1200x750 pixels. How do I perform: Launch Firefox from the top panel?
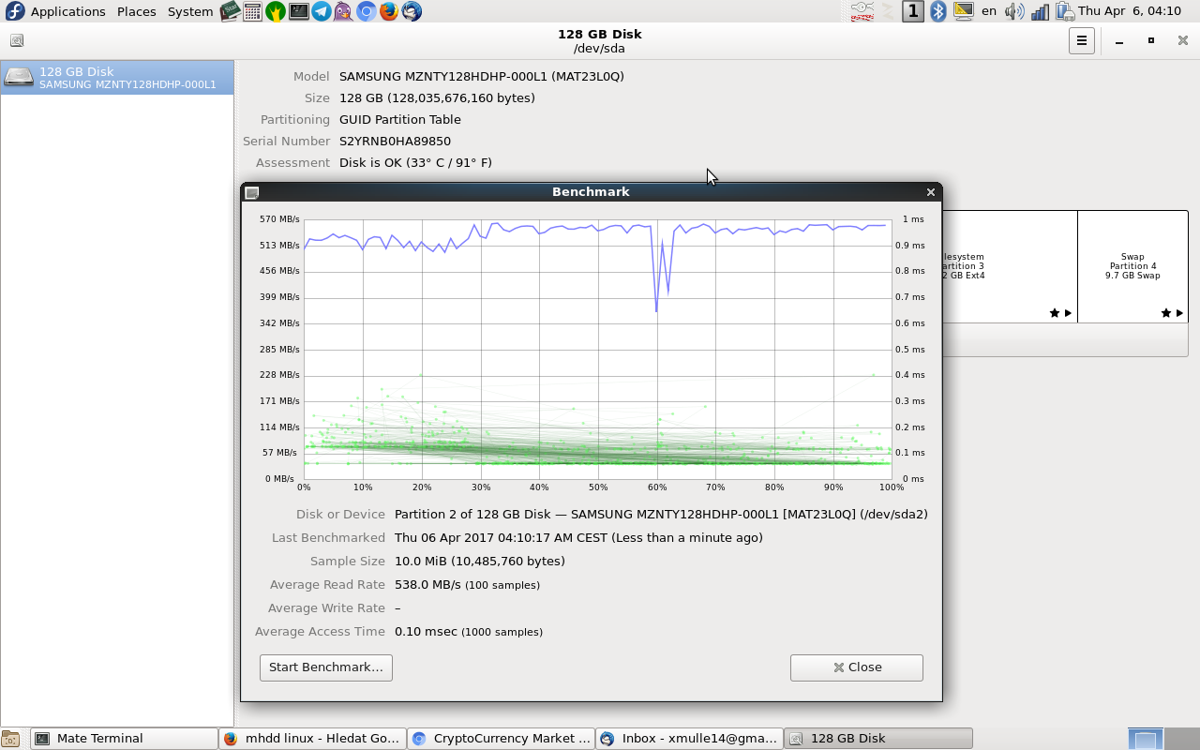[x=389, y=11]
